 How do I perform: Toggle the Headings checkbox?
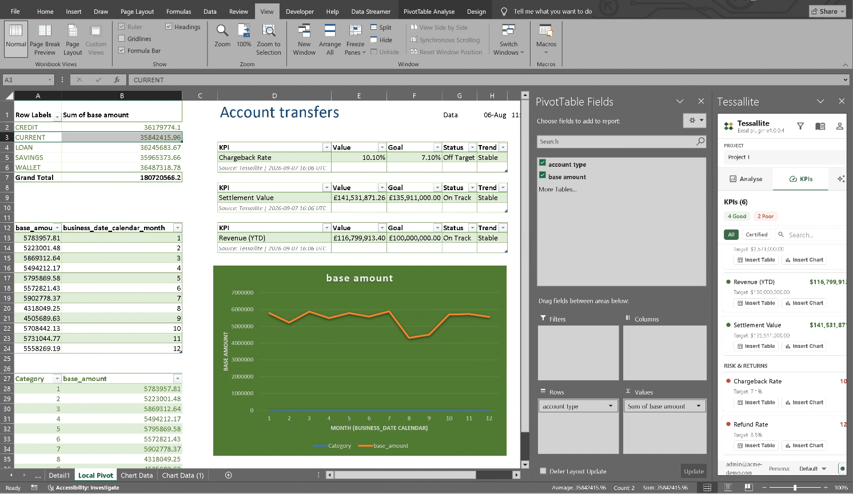(x=169, y=27)
